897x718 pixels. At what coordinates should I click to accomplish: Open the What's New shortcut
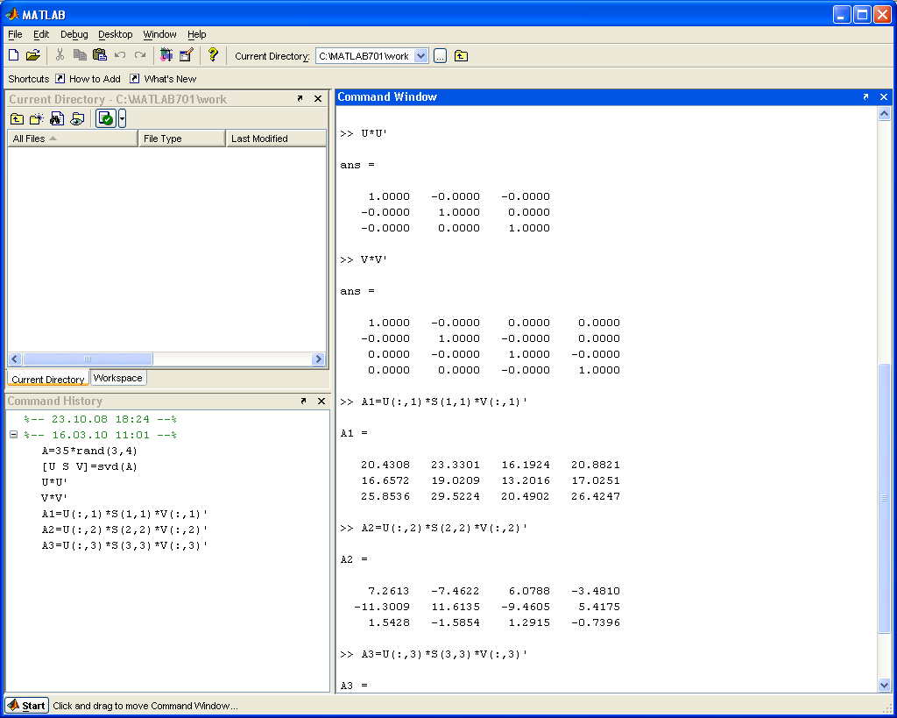click(163, 79)
